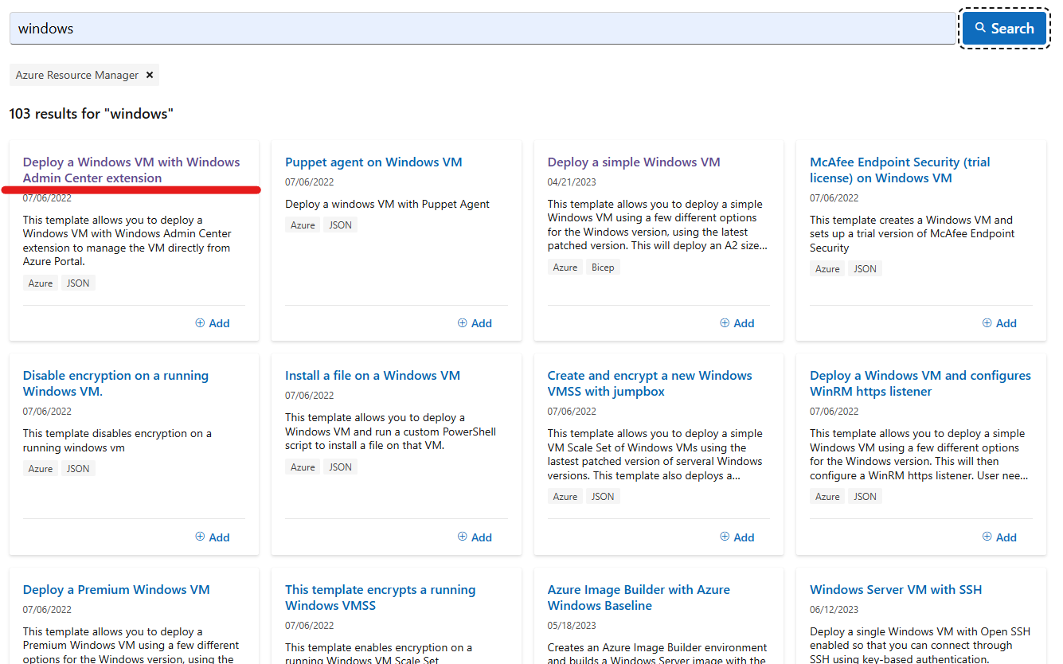Click JSON tag on Windows Admin Center card
Viewport: 1063px width, 664px height.
[78, 283]
